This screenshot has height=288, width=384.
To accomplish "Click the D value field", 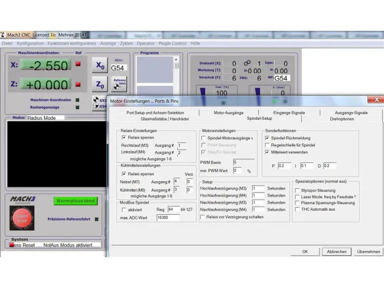I will tap(330, 166).
